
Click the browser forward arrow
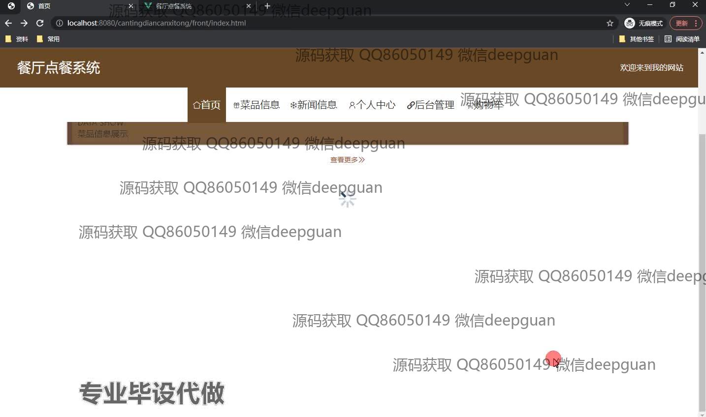tap(24, 23)
